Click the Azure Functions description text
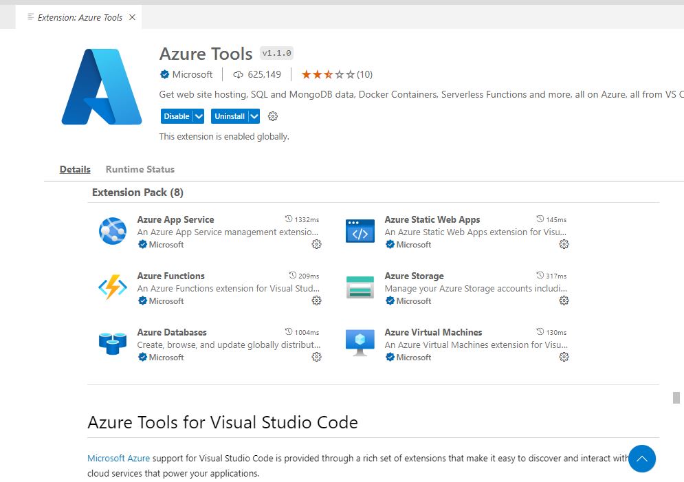Screen dimensions: 684x482 228,288
